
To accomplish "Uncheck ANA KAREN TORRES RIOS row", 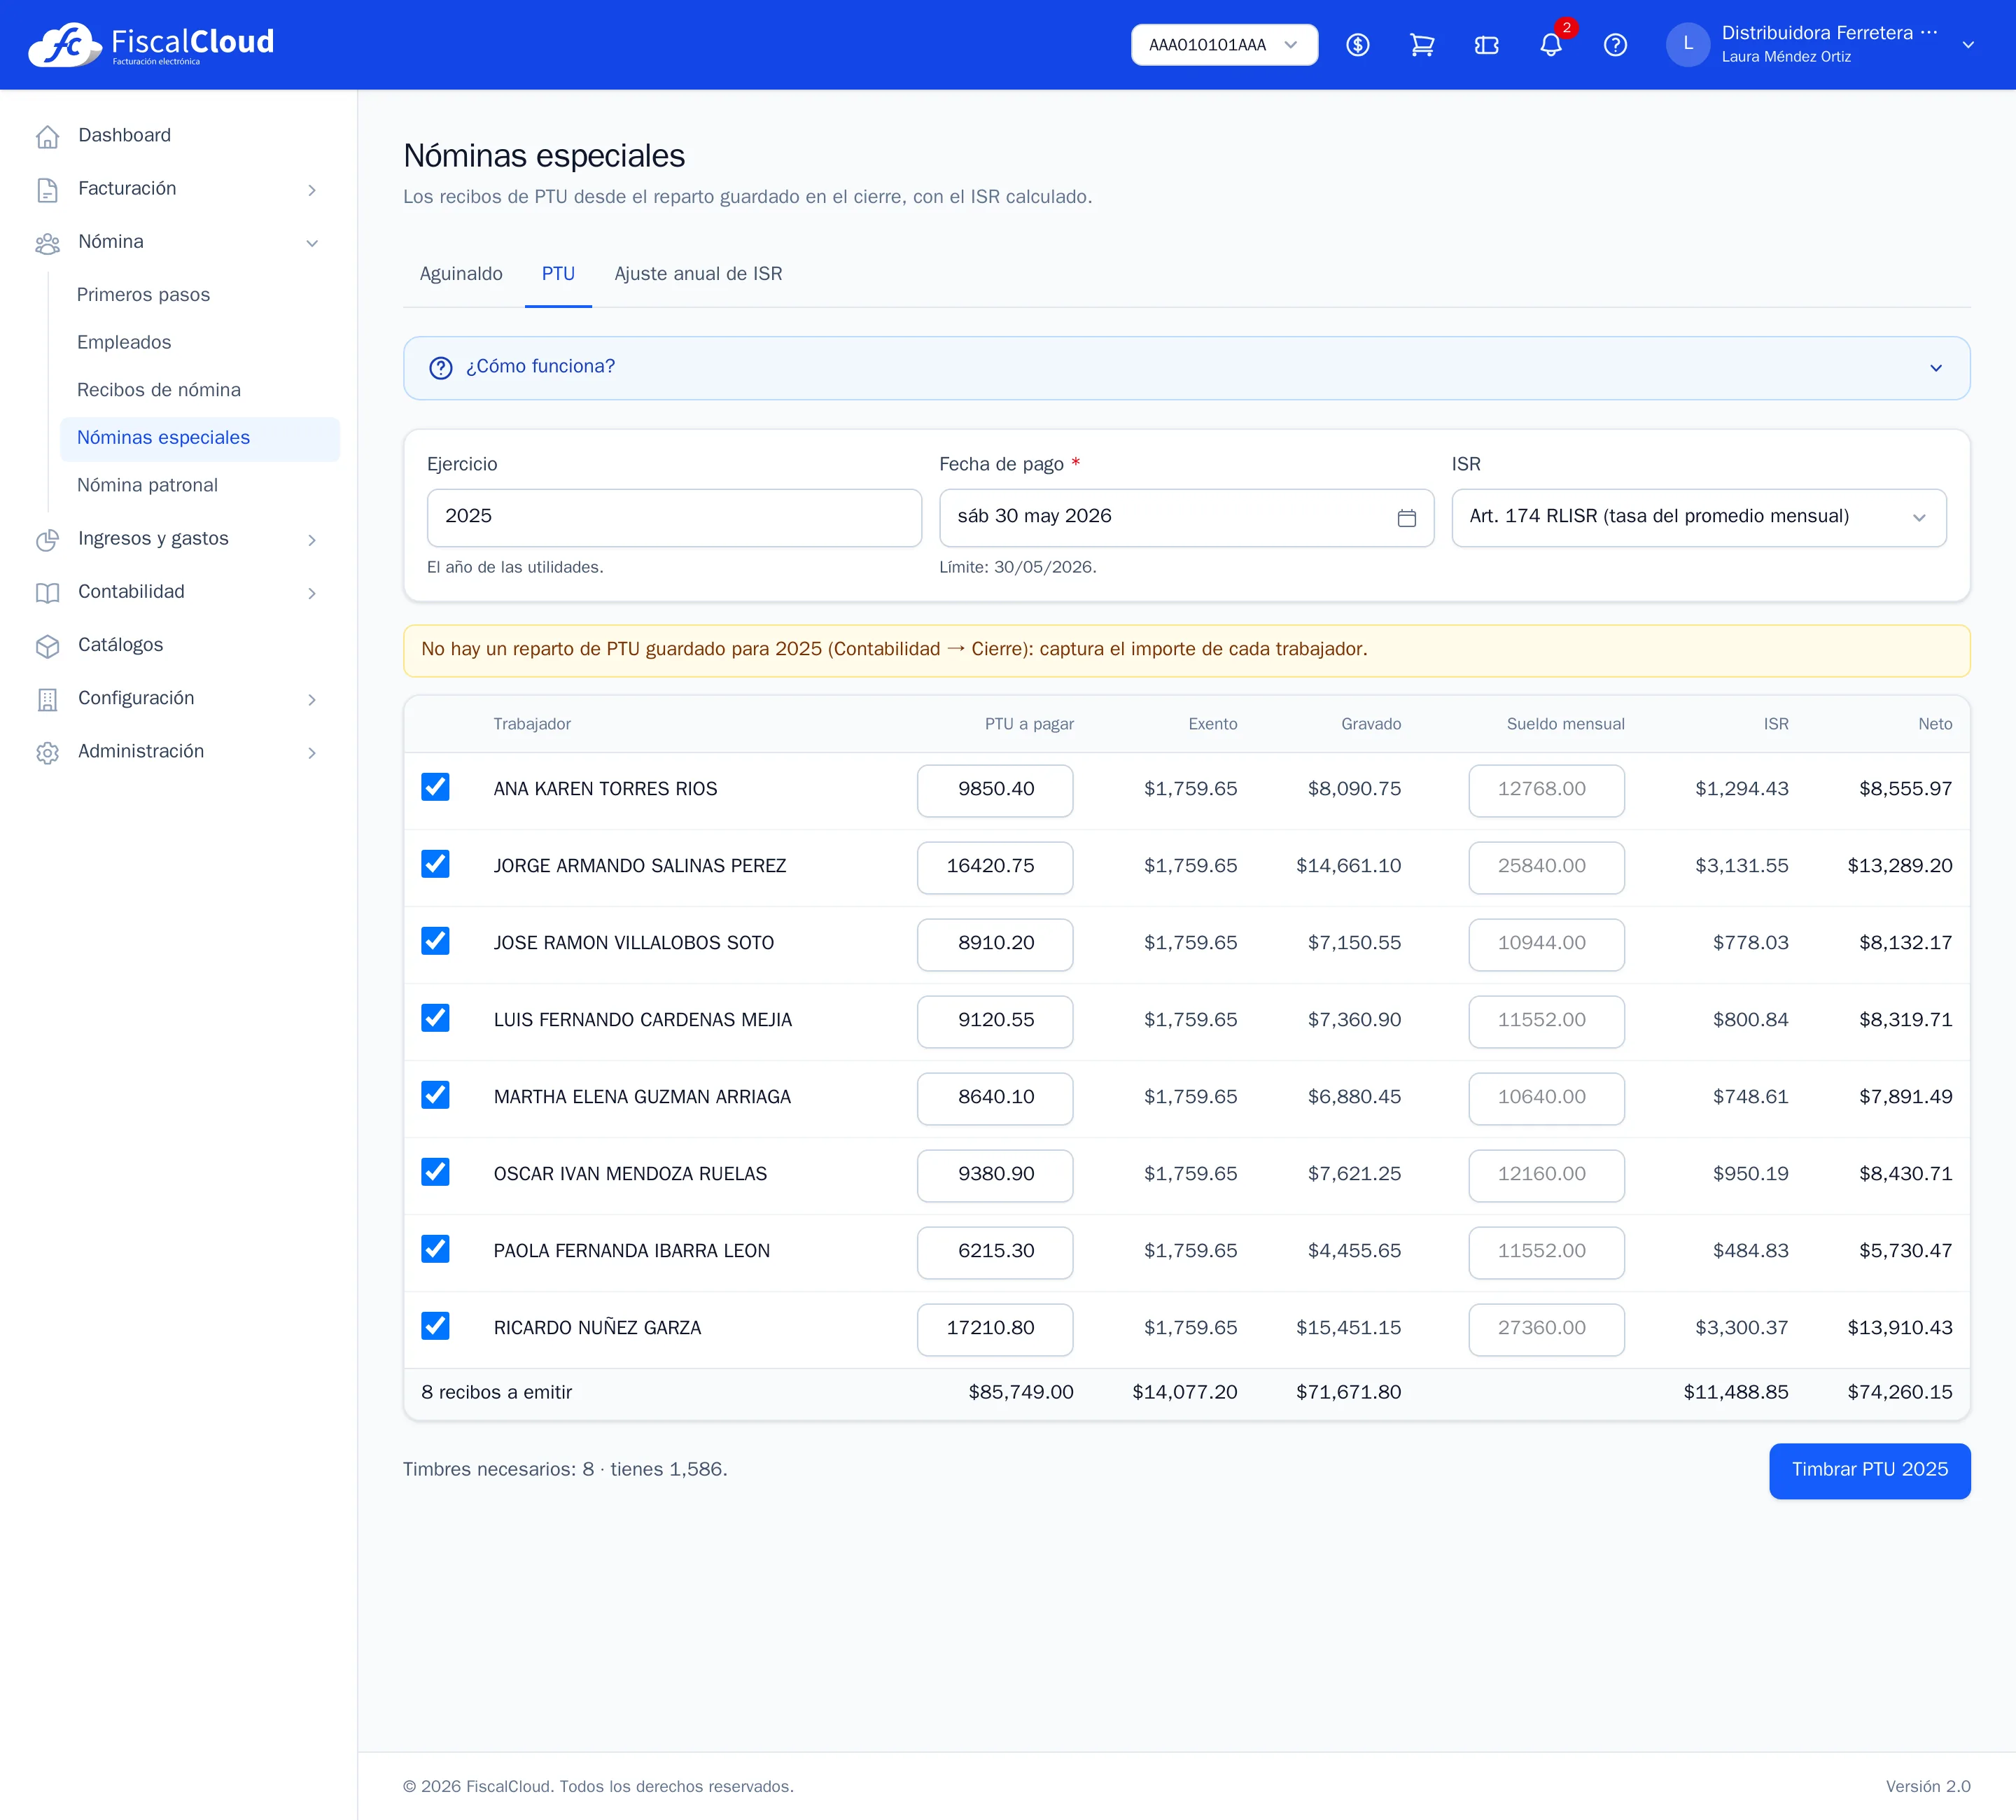I will (435, 787).
